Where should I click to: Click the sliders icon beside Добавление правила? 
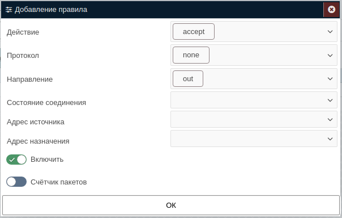point(8,10)
